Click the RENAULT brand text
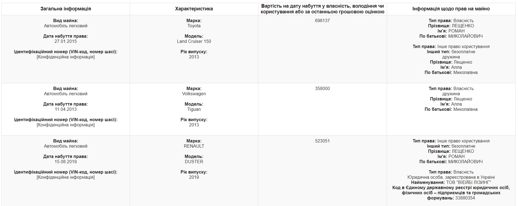The width and height of the screenshot is (518, 206). (194, 146)
